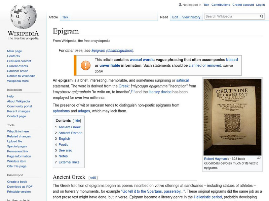This screenshot has height=201, width=269.
Task: Open Epigram (disambiguation) link
Action: [112, 51]
